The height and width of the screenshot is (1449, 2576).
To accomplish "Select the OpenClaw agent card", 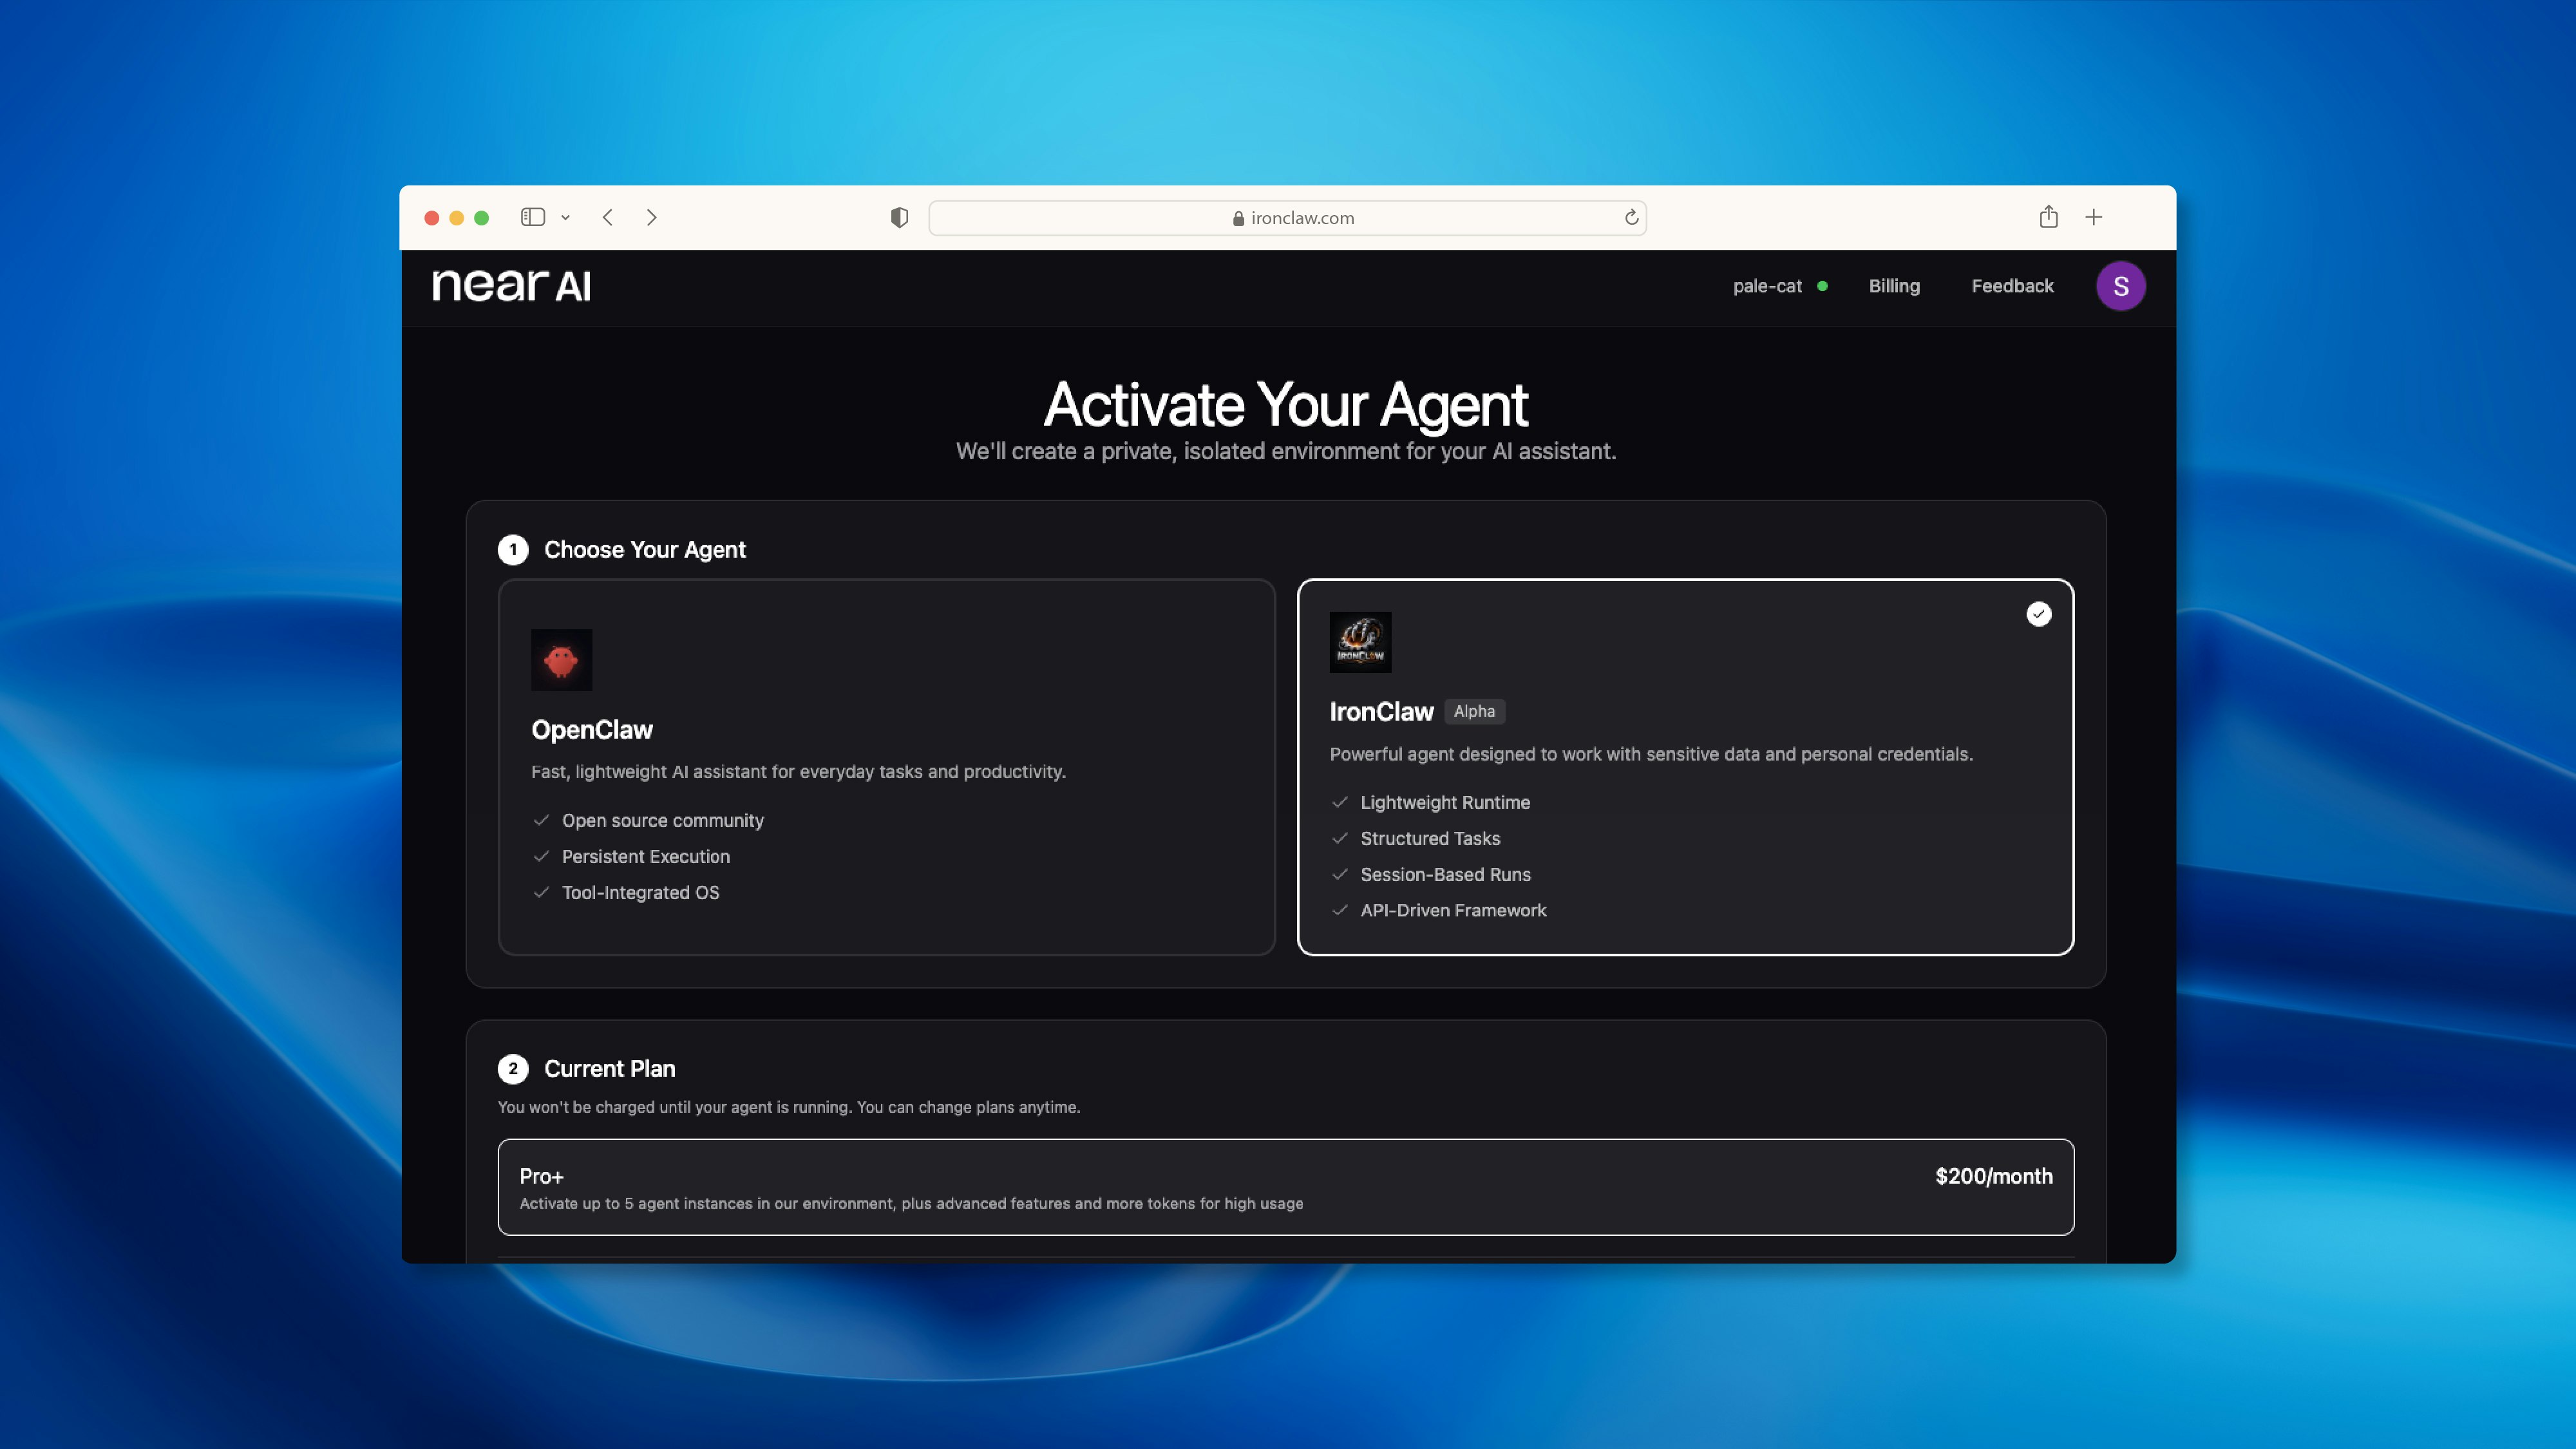I will [x=886, y=766].
